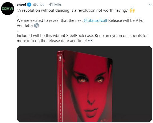Viewport: 153px width, 123px height.
Task: Click the raised hands emoji
Action: click(x=132, y=10)
